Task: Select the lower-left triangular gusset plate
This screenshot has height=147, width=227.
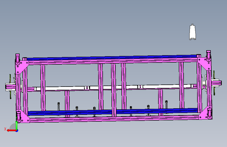Action: tap(23, 116)
